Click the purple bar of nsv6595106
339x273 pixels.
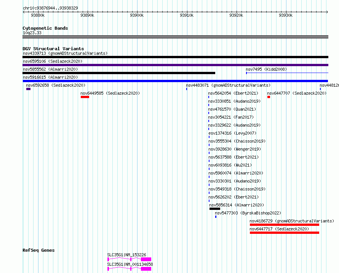pos(175,65)
